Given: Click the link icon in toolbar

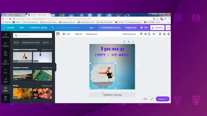Looking at the screenshot, I should [154, 34].
